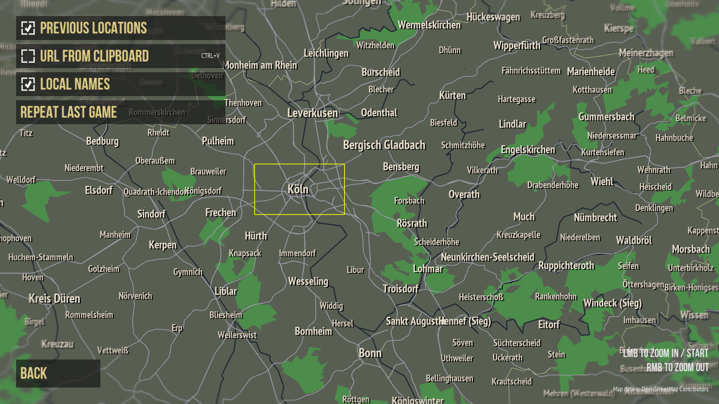Click the Bergisch Gladbach map label
The height and width of the screenshot is (404, 719).
point(384,145)
